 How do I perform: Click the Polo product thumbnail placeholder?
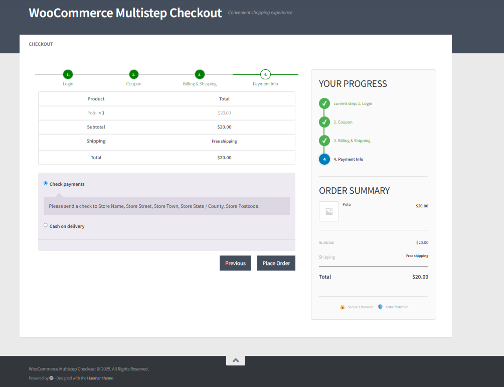pyautogui.click(x=329, y=211)
